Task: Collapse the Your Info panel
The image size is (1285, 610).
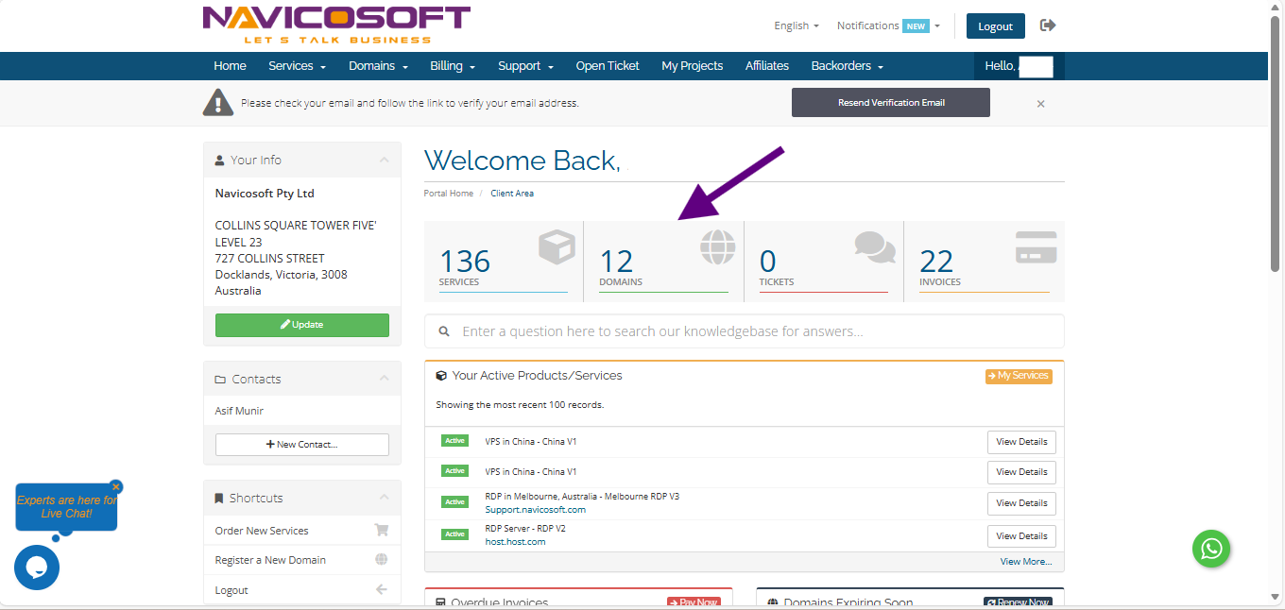Action: (x=384, y=161)
